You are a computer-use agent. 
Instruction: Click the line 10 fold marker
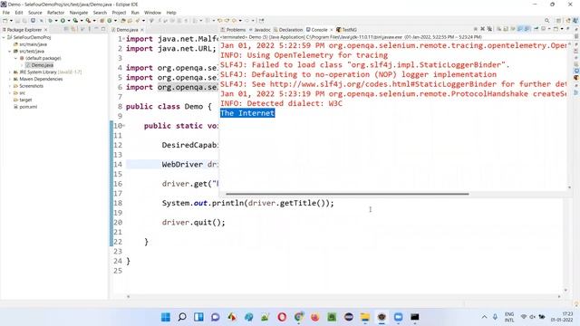(124, 126)
